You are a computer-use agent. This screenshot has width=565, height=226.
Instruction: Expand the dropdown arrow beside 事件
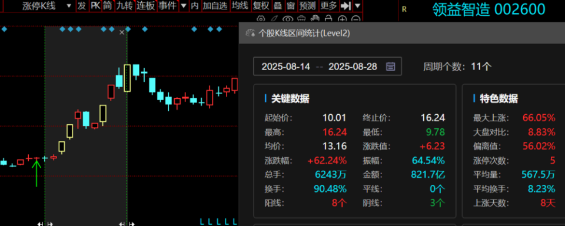pos(184,6)
